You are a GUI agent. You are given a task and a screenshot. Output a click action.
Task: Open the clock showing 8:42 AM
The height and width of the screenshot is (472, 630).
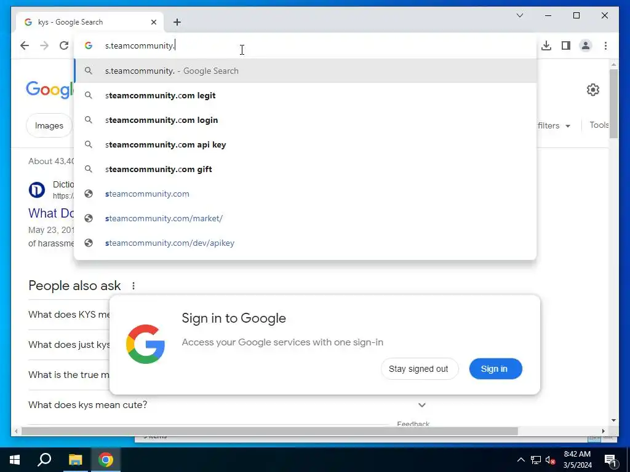[577, 460]
